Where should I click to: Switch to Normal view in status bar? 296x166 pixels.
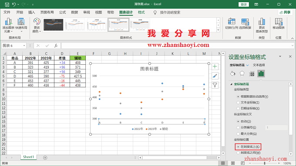(x=223, y=163)
